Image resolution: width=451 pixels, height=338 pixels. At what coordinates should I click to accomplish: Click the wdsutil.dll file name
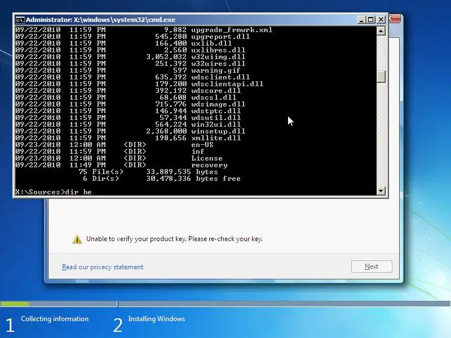click(x=216, y=118)
